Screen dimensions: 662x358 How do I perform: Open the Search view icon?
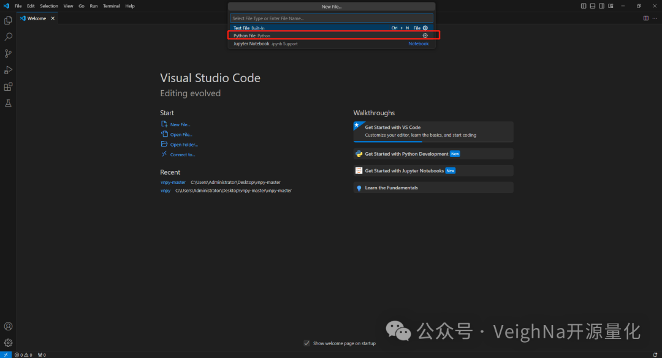8,37
